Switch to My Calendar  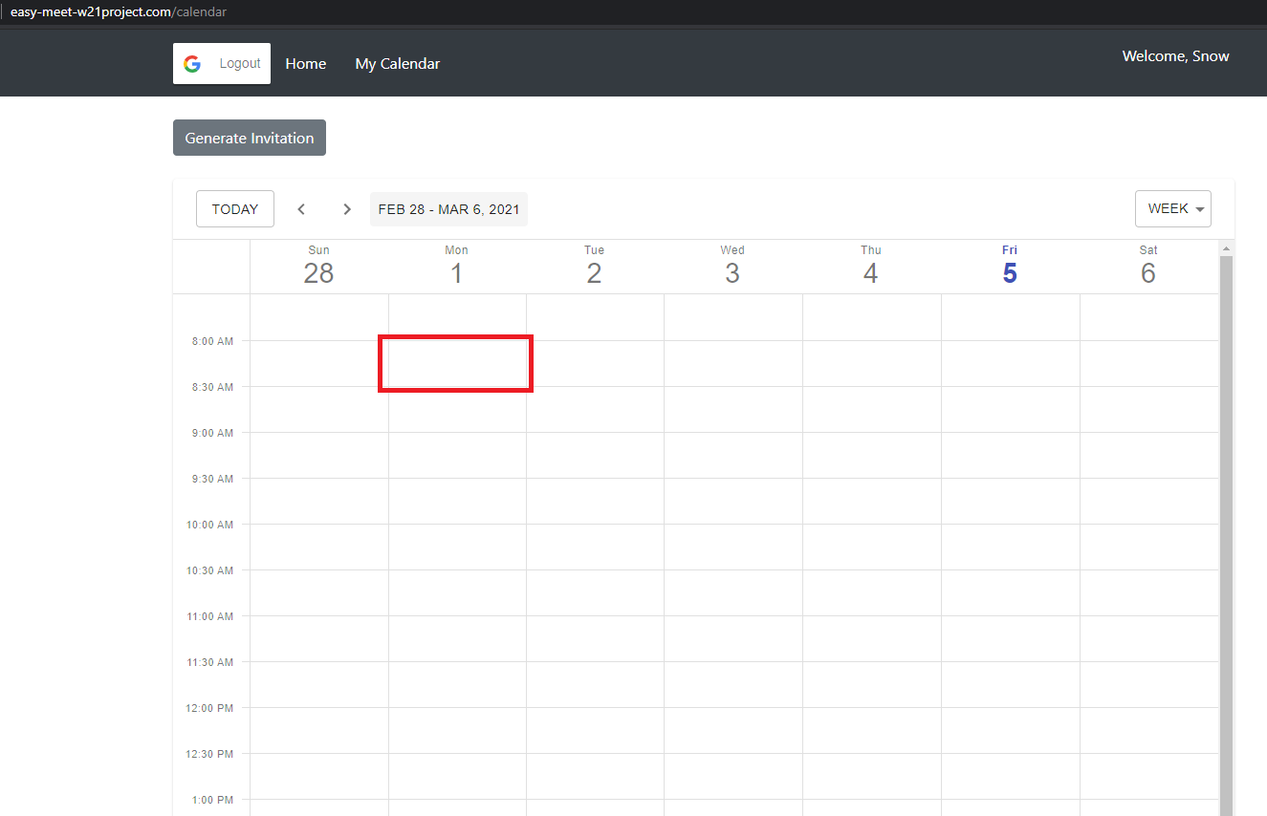tap(397, 63)
